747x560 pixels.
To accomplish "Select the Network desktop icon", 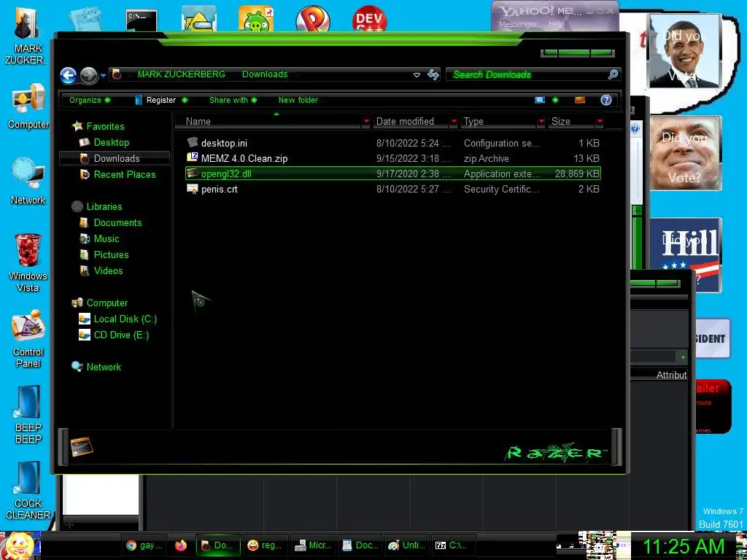I will coord(28,182).
